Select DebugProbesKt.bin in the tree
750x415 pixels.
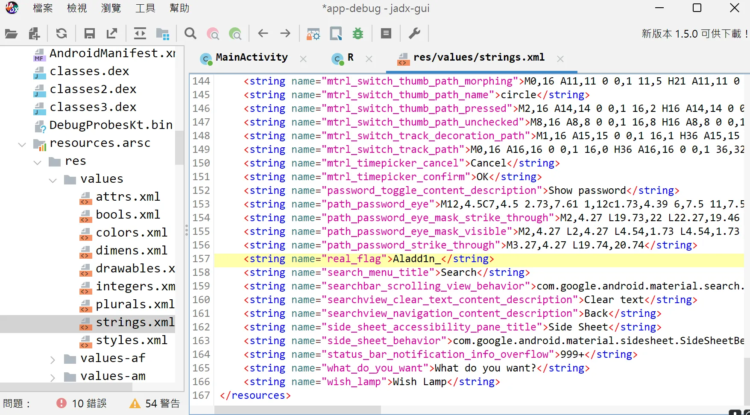point(104,125)
